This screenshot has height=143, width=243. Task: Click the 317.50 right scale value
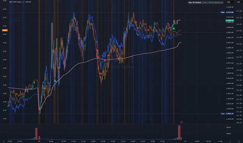tap(239, 11)
